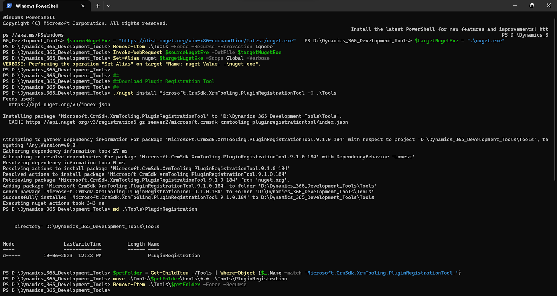557x296 pixels.
Task: Click the Name column header
Action: [154, 244]
